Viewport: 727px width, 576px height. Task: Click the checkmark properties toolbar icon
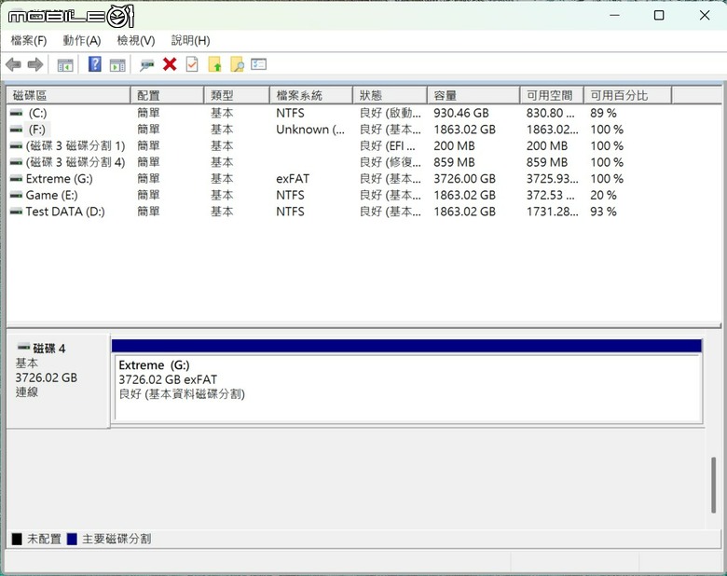tap(192, 64)
